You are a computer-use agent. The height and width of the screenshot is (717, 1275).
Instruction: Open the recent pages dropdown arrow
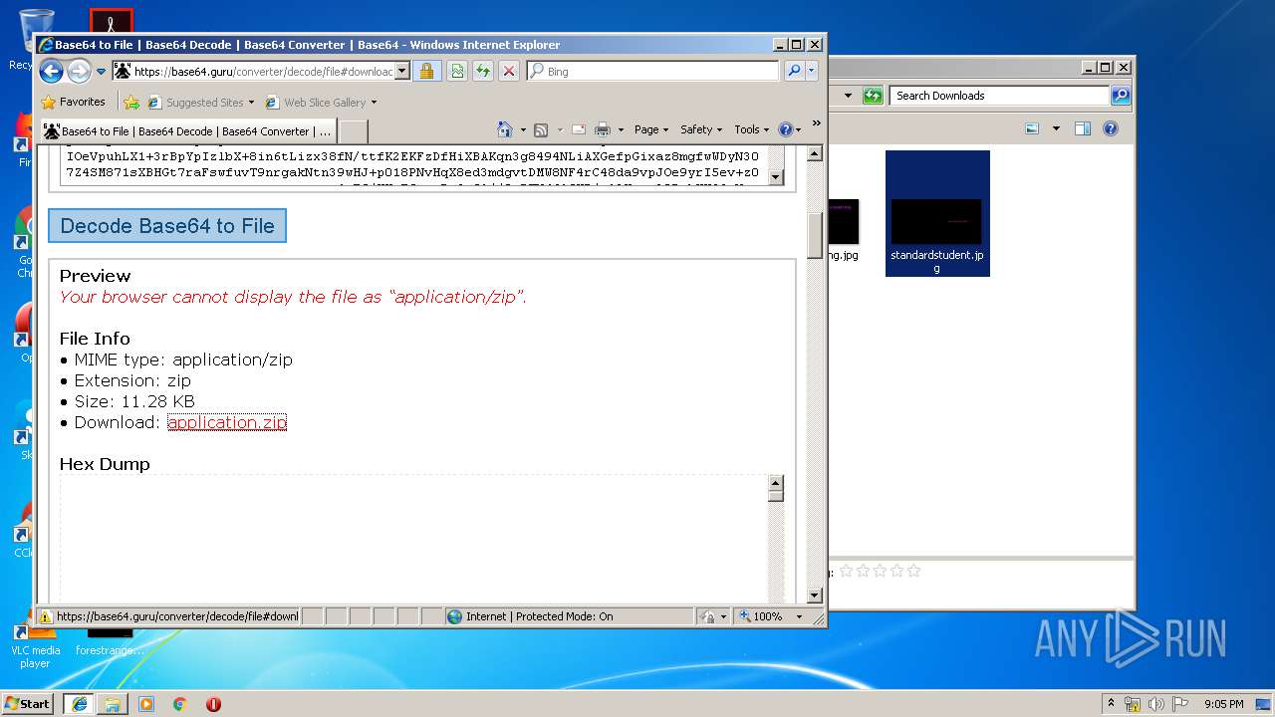pos(101,72)
